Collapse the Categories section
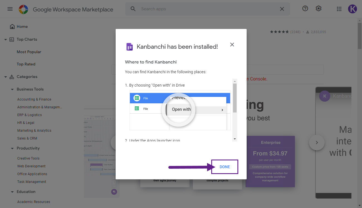 [6, 77]
